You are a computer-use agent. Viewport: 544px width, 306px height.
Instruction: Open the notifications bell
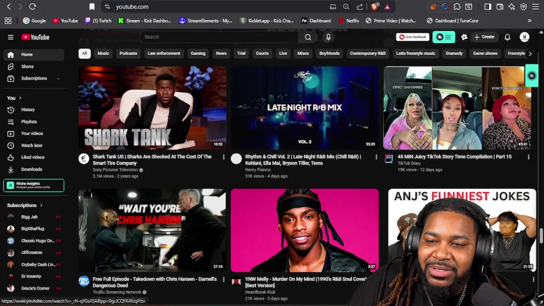click(x=507, y=37)
